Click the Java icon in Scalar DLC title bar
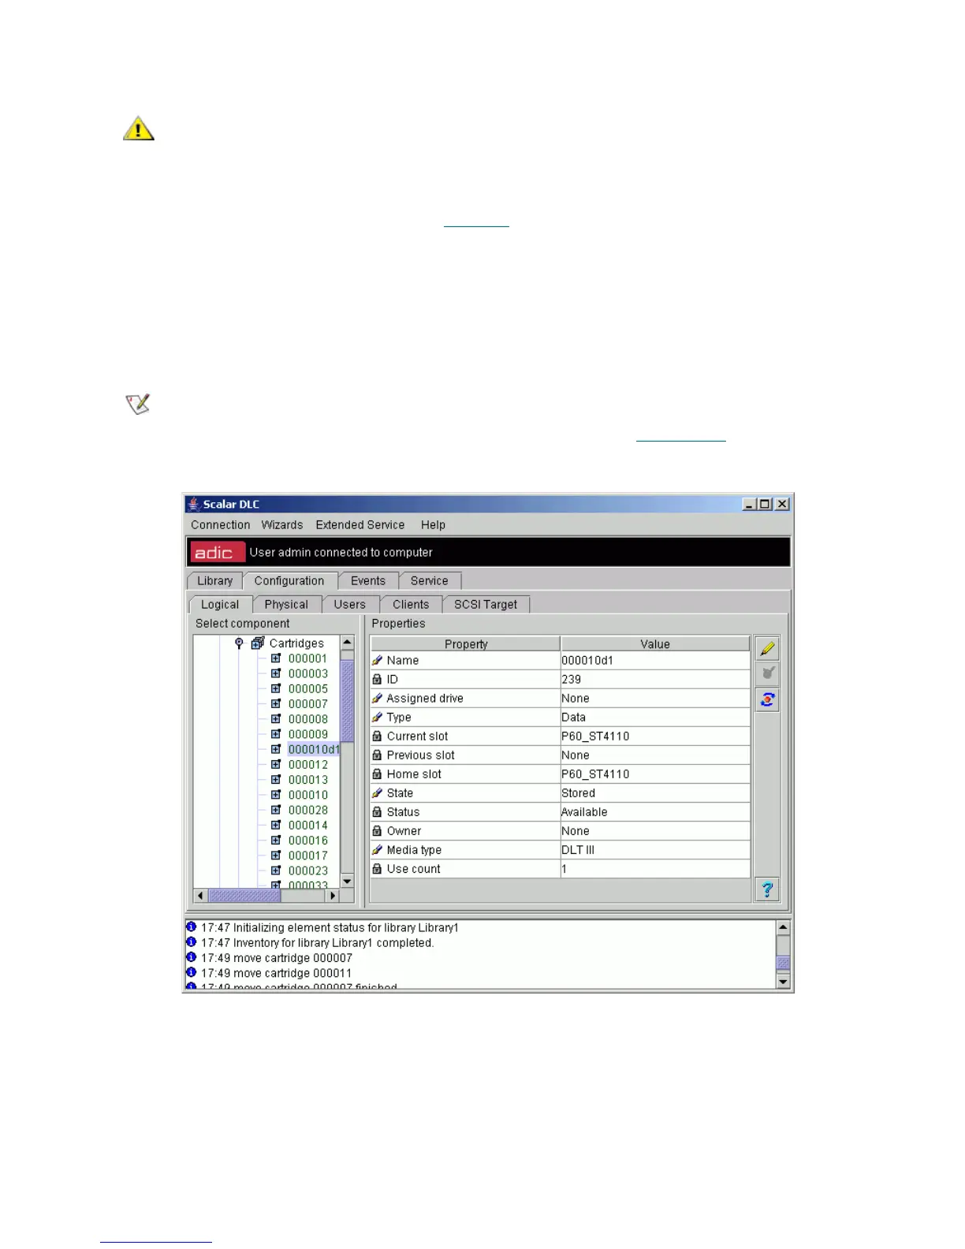This screenshot has width=965, height=1249. pyautogui.click(x=193, y=504)
